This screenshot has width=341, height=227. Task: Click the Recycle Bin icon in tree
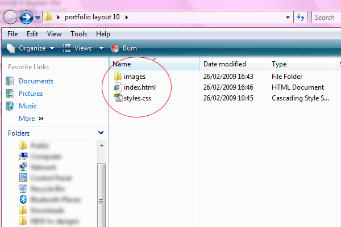[x=23, y=188]
